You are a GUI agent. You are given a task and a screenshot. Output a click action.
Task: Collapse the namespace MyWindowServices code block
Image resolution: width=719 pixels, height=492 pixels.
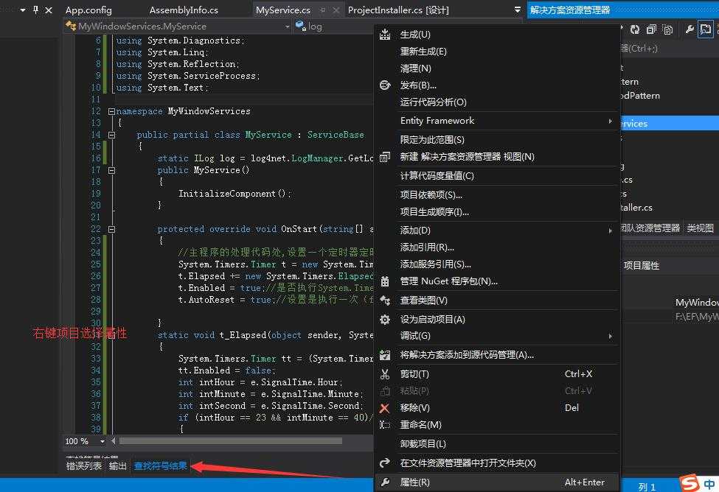point(111,111)
